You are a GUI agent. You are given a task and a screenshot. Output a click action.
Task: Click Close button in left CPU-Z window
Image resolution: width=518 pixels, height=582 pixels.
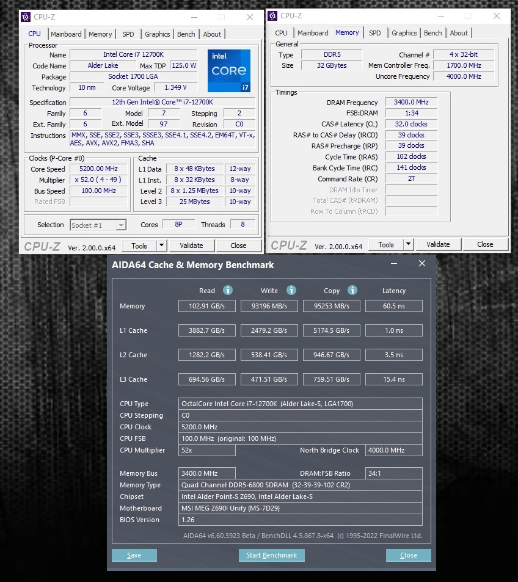coord(238,246)
